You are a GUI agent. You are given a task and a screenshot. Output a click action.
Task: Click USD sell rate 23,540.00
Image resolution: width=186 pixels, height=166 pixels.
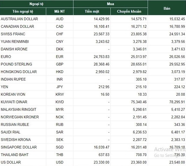click(177, 162)
